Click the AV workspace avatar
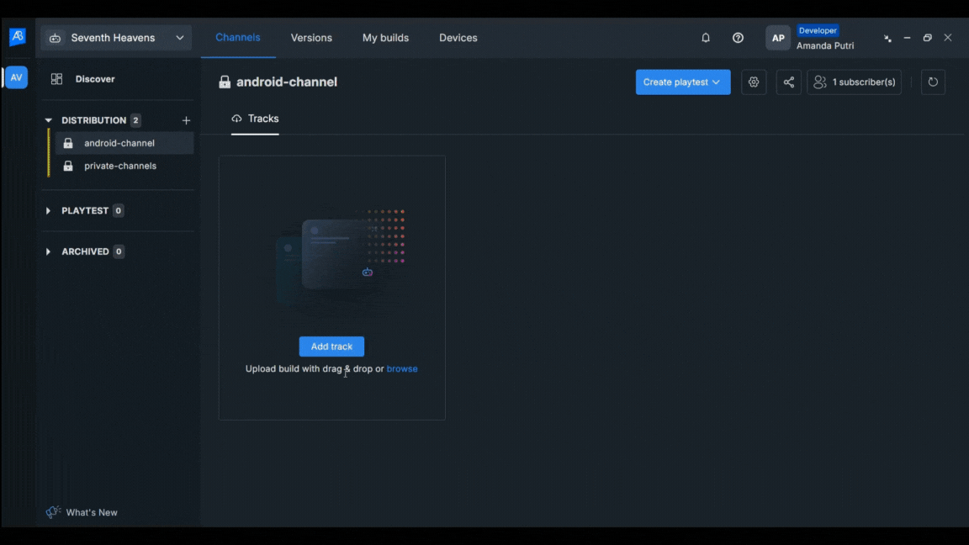The image size is (969, 545). [x=16, y=77]
